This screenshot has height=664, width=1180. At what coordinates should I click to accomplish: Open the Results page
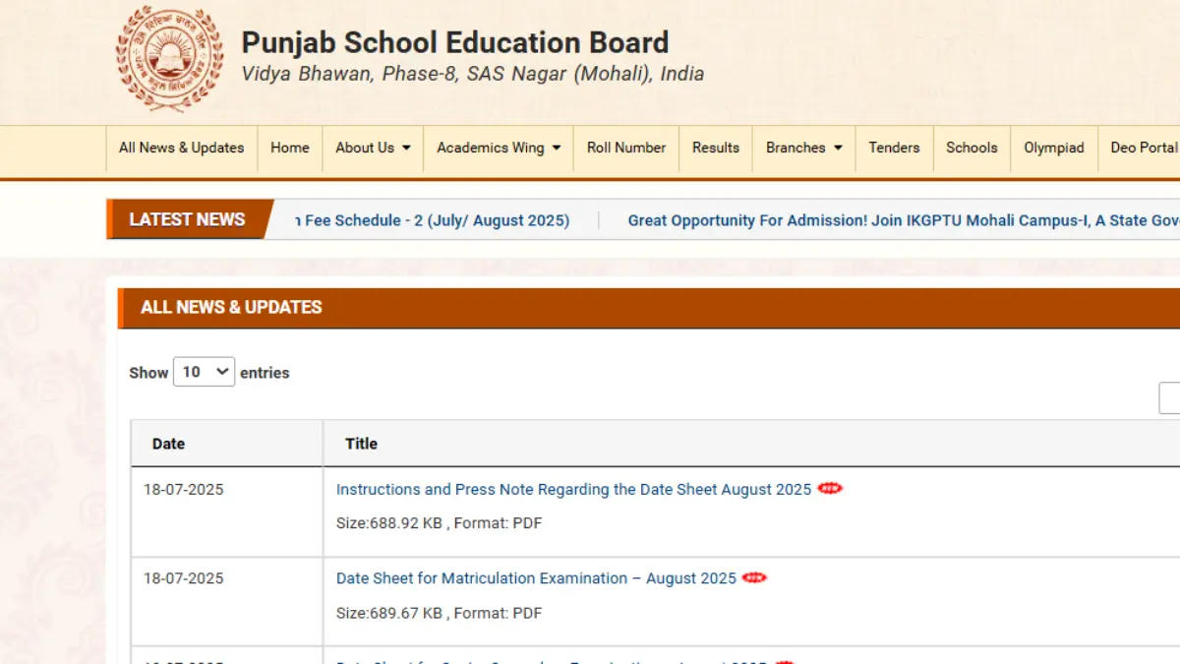click(716, 148)
